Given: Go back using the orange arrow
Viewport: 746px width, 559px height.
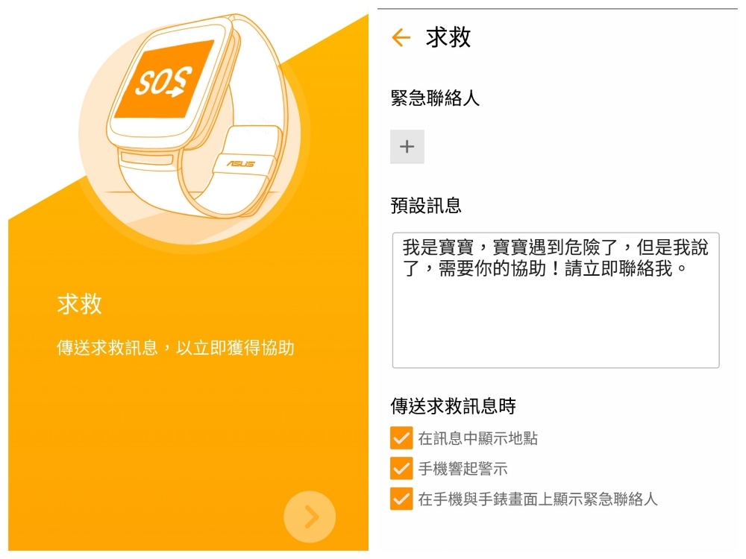Looking at the screenshot, I should [401, 37].
